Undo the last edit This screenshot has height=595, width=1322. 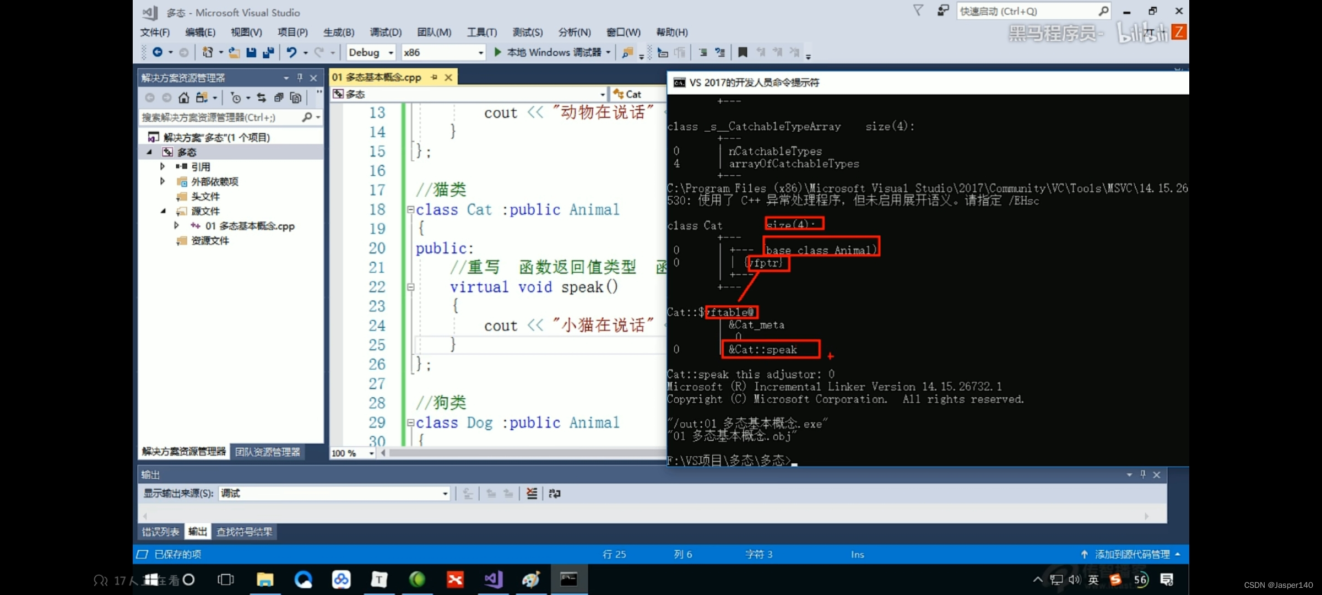pyautogui.click(x=291, y=52)
